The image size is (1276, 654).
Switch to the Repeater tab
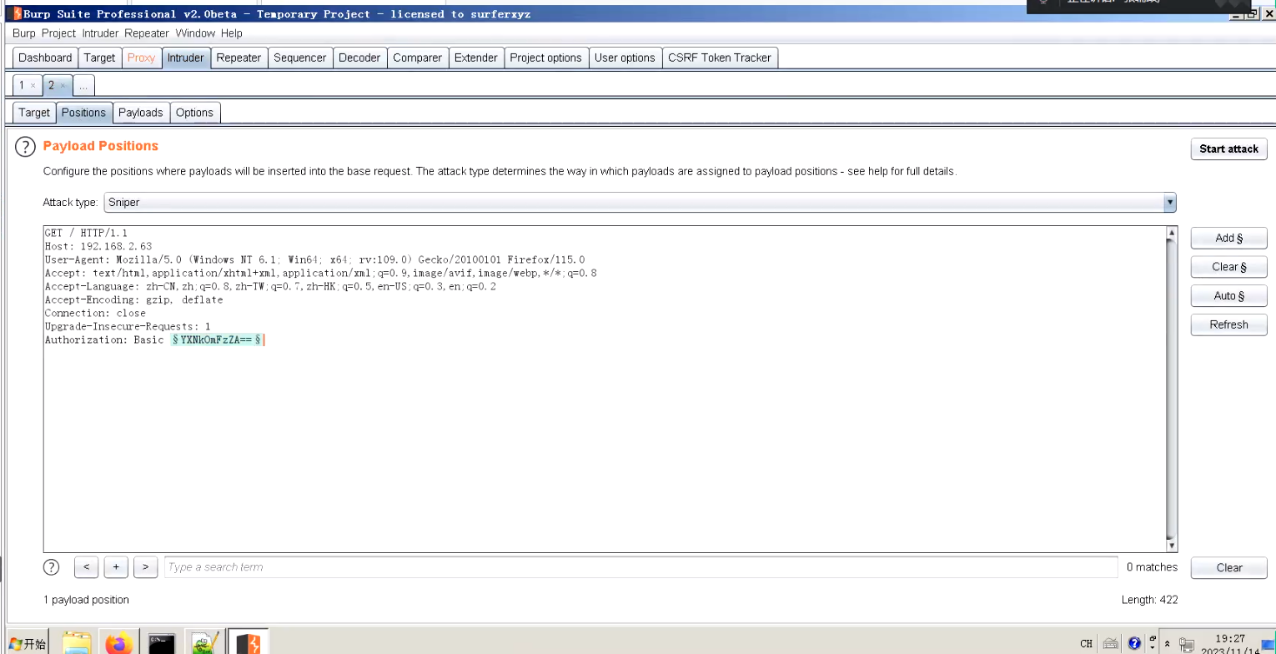coord(239,58)
